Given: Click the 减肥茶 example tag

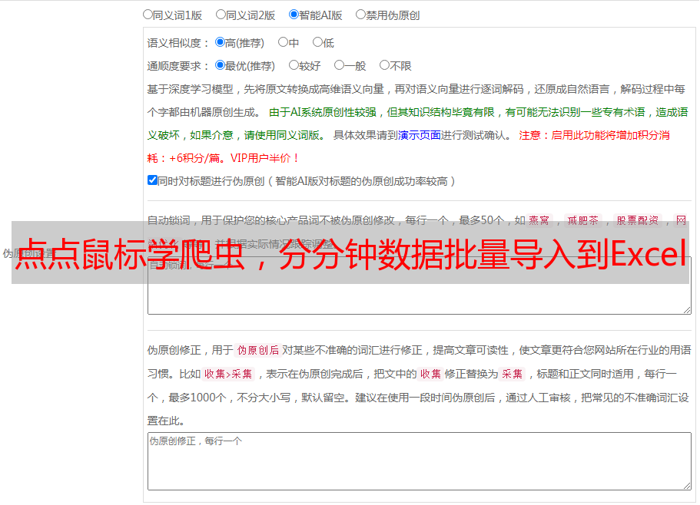Looking at the screenshot, I should [x=582, y=220].
